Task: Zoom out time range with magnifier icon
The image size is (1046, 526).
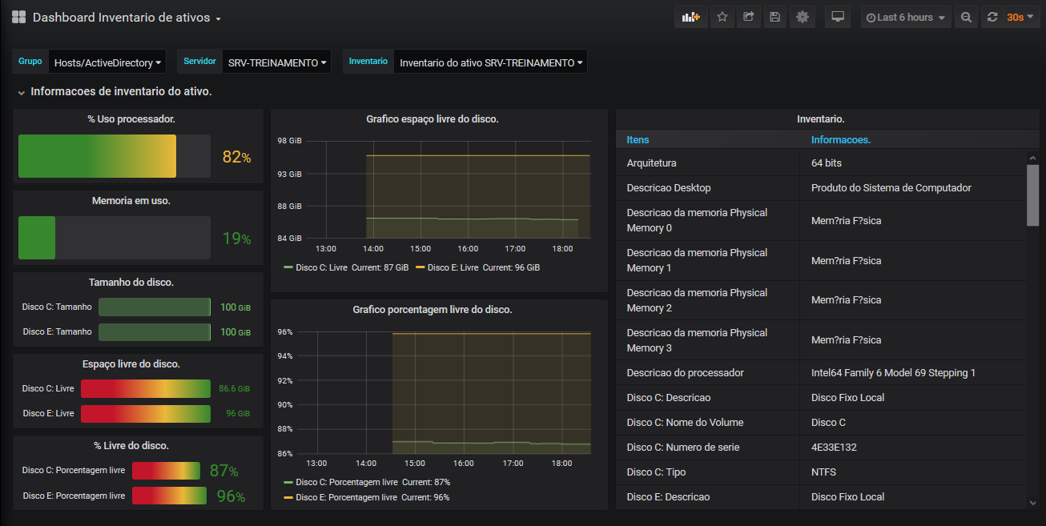Action: click(x=966, y=17)
